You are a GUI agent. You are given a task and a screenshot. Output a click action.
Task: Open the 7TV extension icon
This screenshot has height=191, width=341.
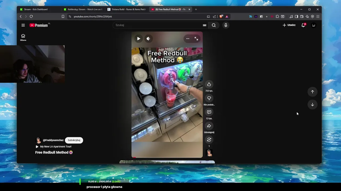(x=250, y=16)
